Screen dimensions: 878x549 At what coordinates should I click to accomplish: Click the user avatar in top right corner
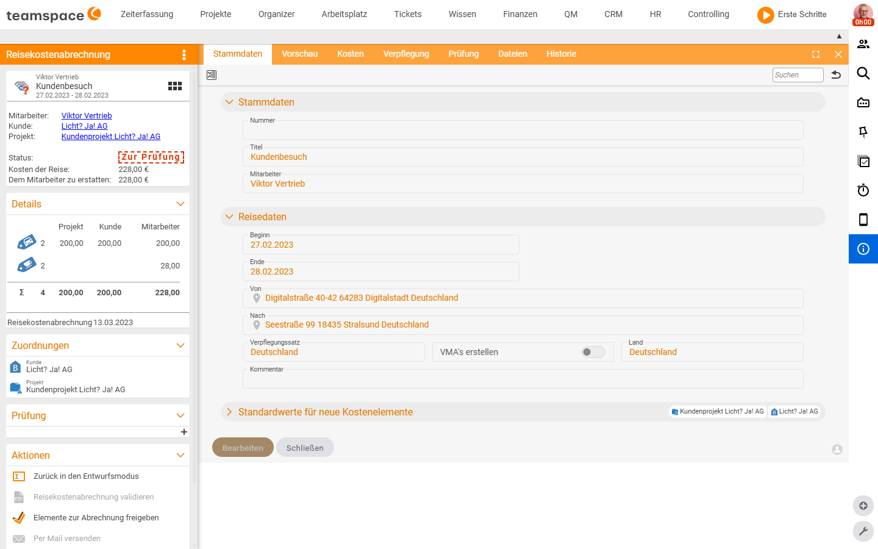(863, 14)
